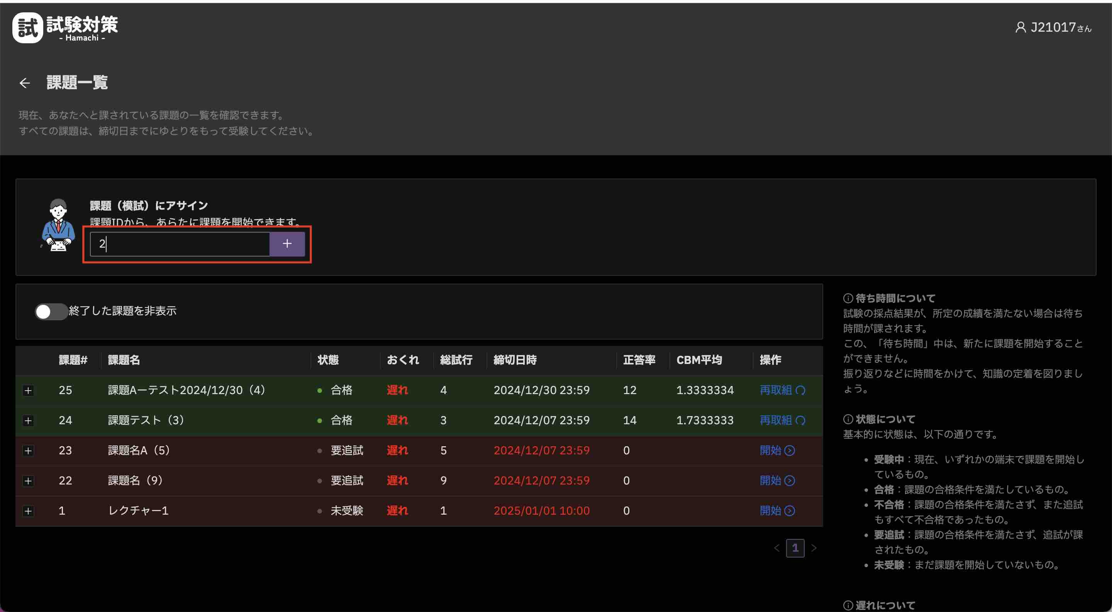Screen dimensions: 1112x612
Task: Click the 待ち時間について info icon
Action: point(848,298)
